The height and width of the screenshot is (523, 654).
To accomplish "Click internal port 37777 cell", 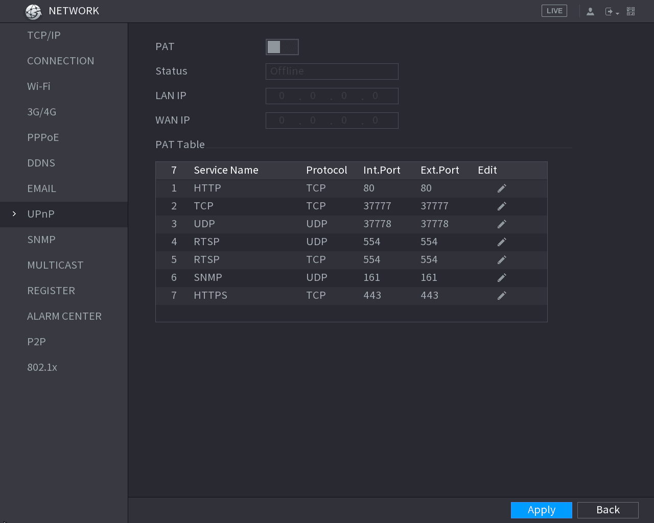I will 377,206.
